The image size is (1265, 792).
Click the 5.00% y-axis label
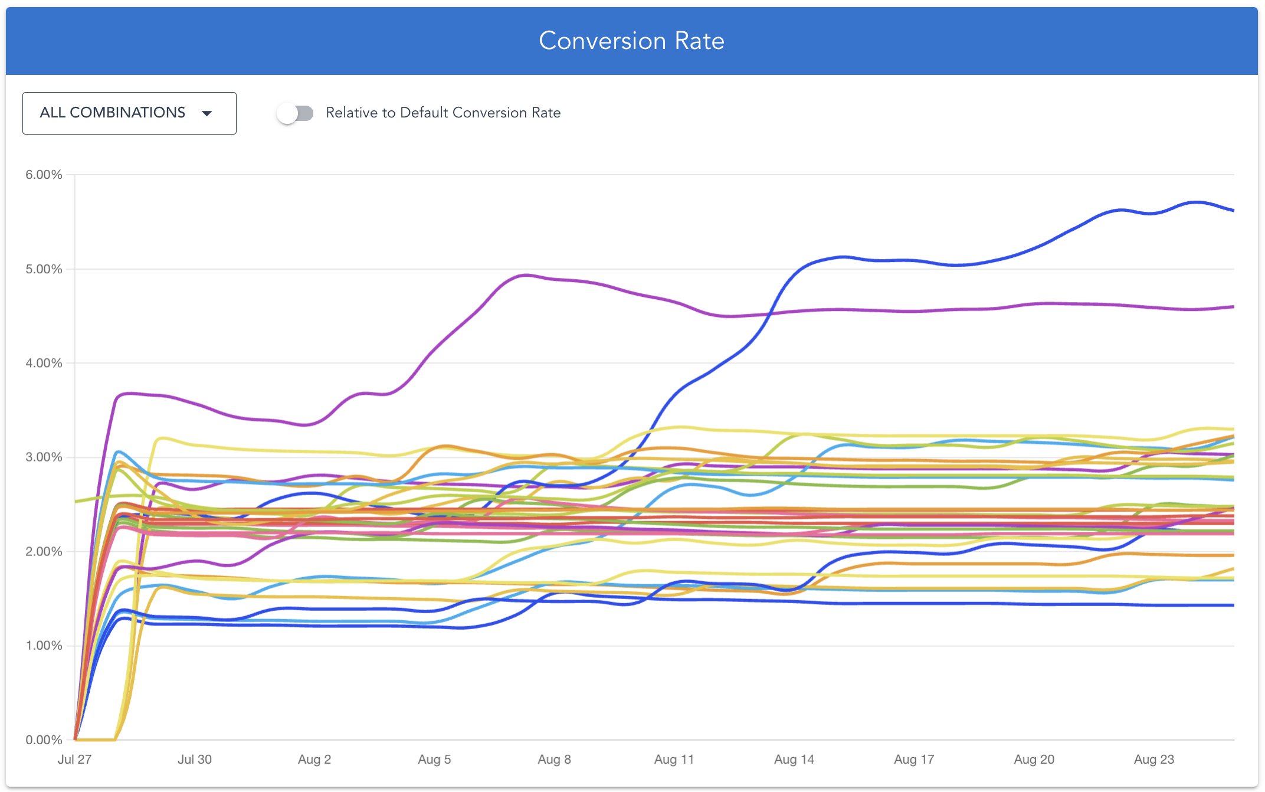point(44,269)
